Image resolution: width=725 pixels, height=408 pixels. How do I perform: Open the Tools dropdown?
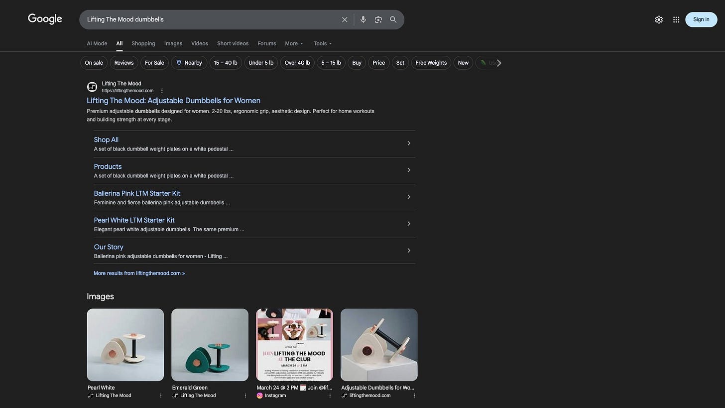(x=323, y=43)
